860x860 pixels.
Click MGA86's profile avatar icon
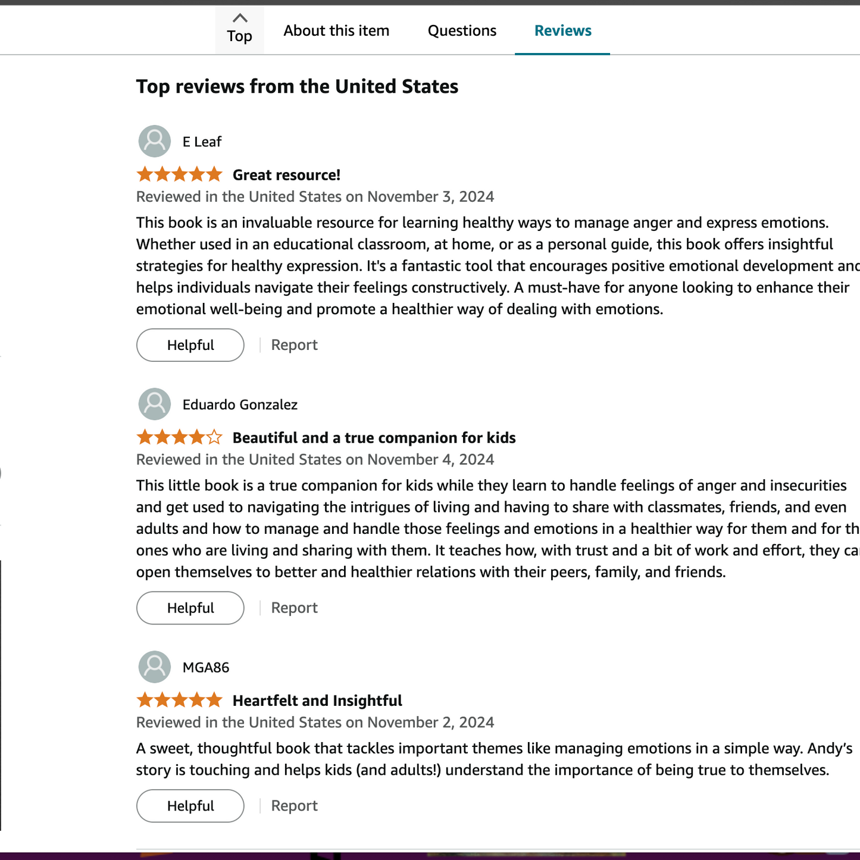tap(155, 667)
